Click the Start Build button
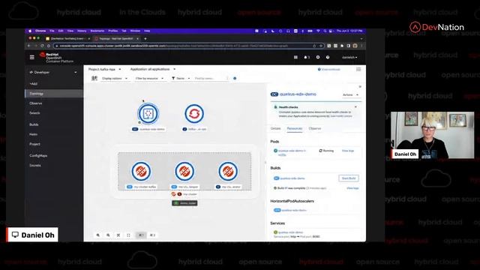 click(349, 178)
